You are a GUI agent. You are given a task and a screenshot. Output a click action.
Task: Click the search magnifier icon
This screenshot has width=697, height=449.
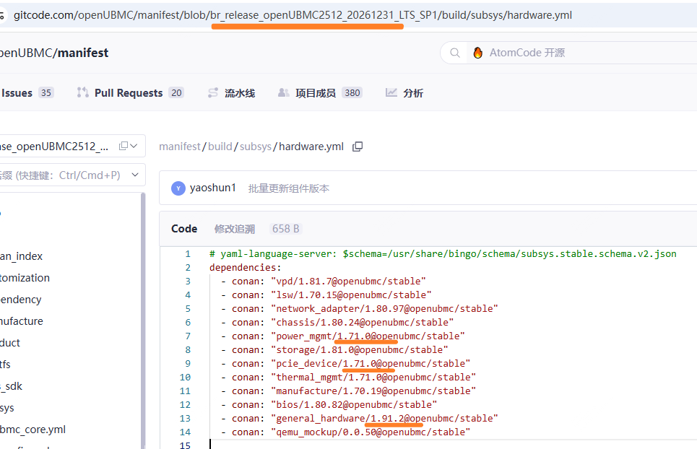coord(455,53)
